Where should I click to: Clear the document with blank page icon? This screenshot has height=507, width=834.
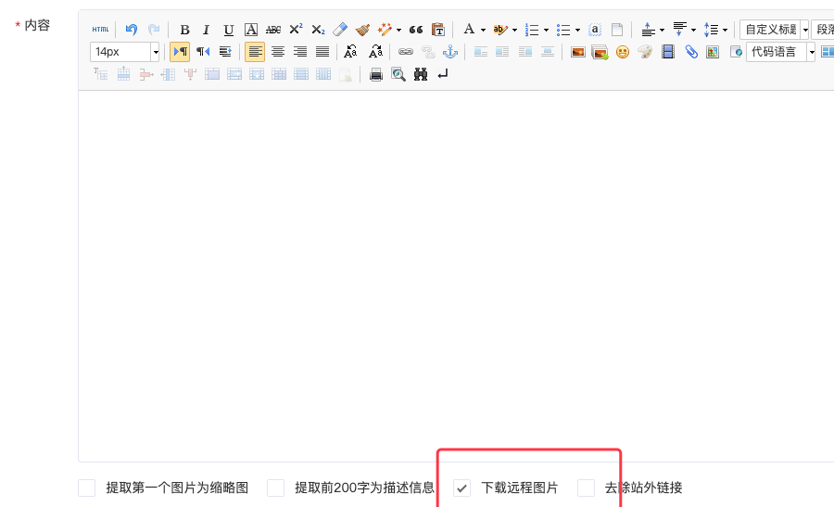(x=617, y=30)
